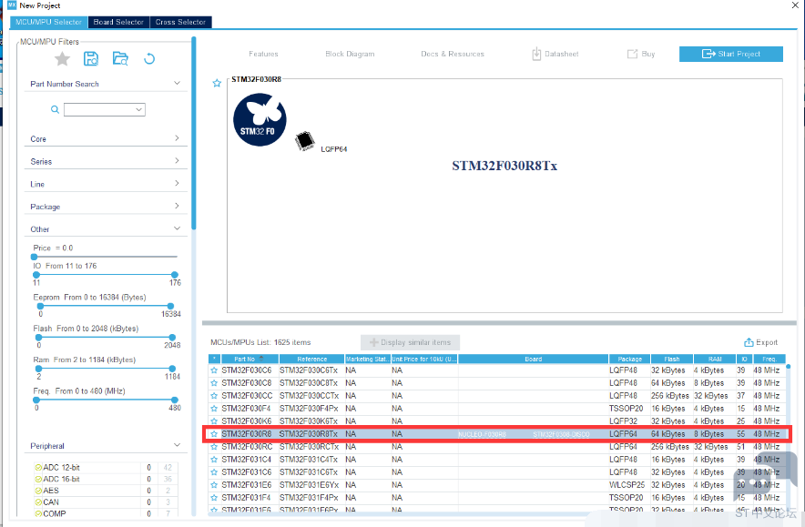Open the Docs & Resources tab

click(x=453, y=54)
